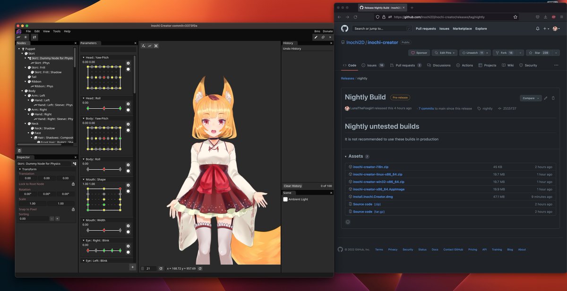Click the GitHub Octocat logo
Screen dimensions: 567x291
[x=344, y=28]
